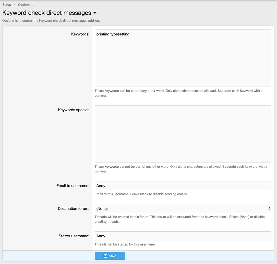277x264 pixels.
Task: Select the Email to username field
Action: click(183, 186)
